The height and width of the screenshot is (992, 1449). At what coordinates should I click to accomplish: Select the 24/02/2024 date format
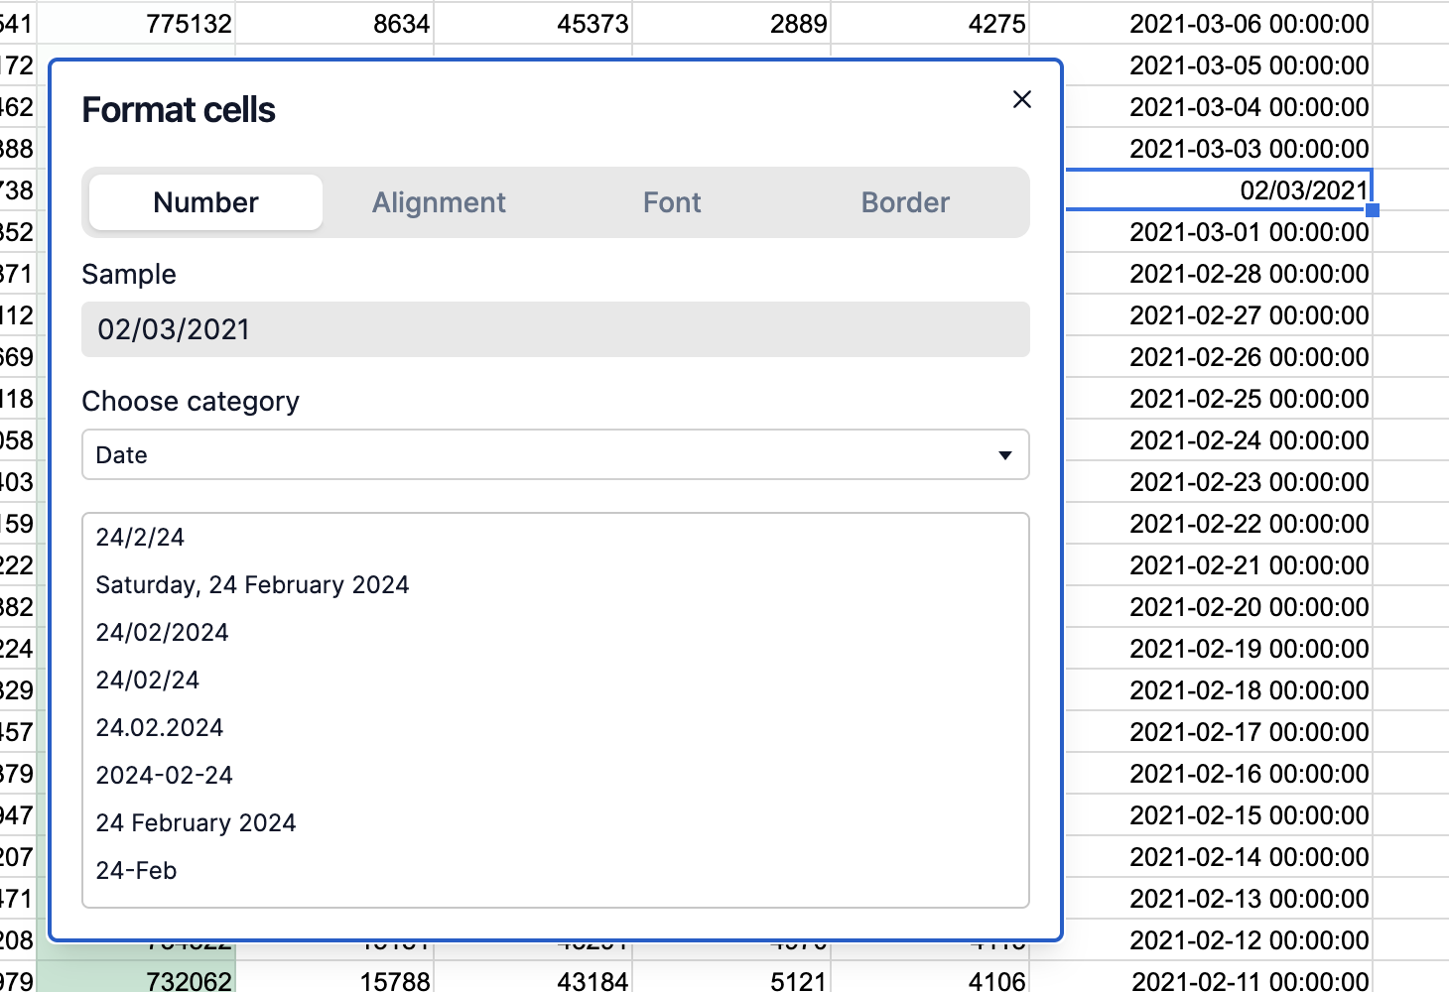pos(162,633)
